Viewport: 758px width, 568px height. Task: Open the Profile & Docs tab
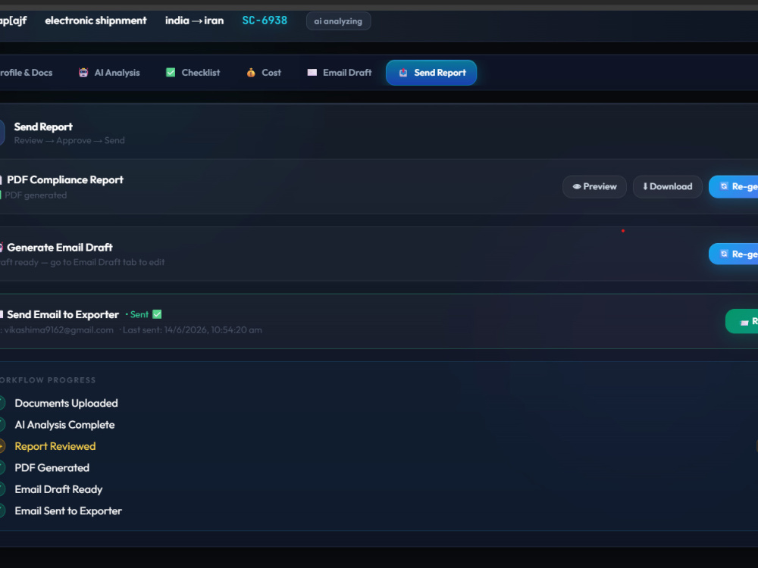(x=24, y=73)
